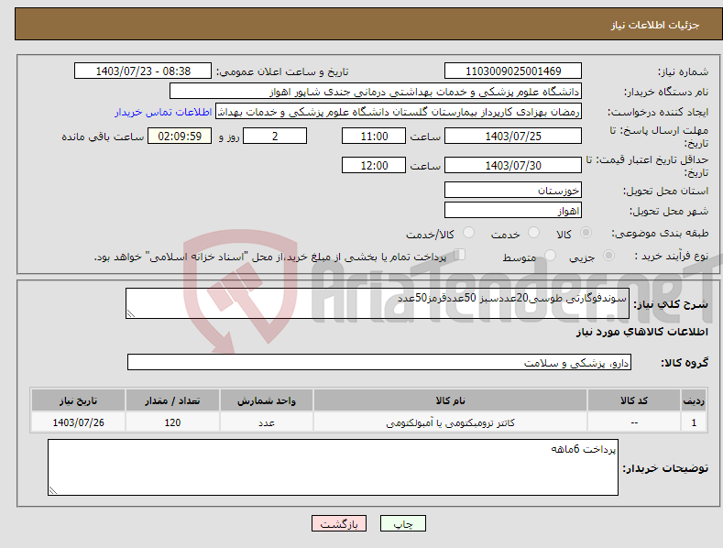Click the price validity date 1403/07/30

[513, 165]
